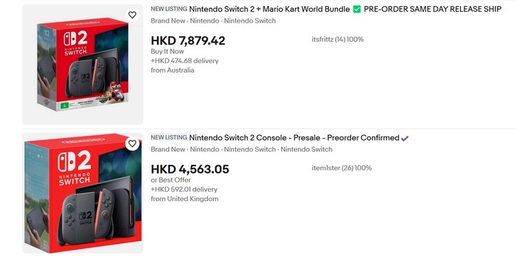The image size is (516, 256).
Task: Click the HKD 474.68 delivery text
Action: [x=184, y=60]
